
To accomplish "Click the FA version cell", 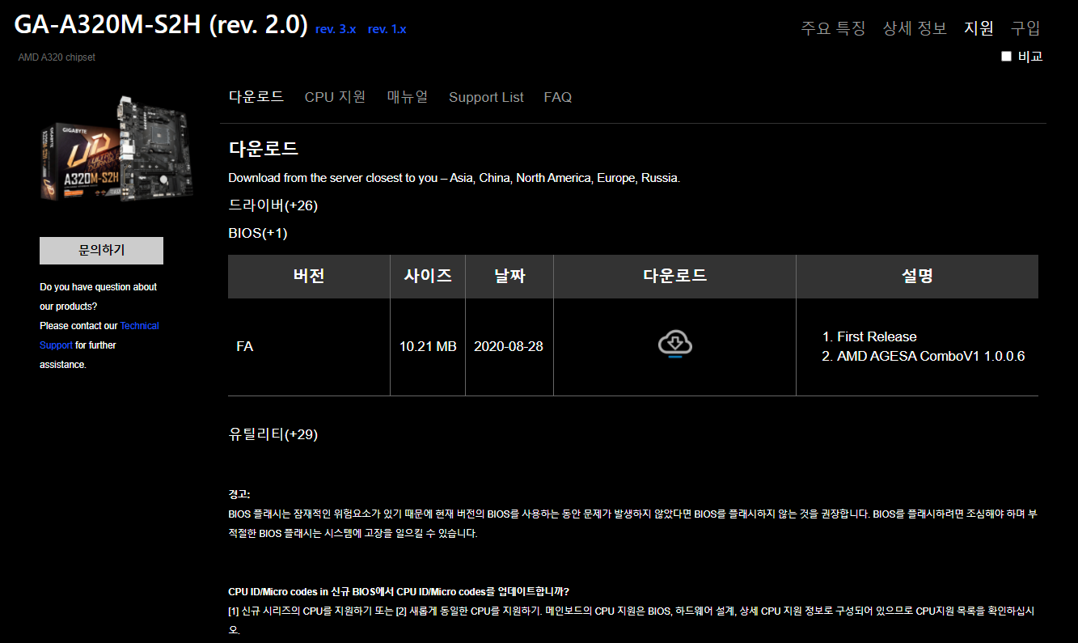I will (309, 347).
